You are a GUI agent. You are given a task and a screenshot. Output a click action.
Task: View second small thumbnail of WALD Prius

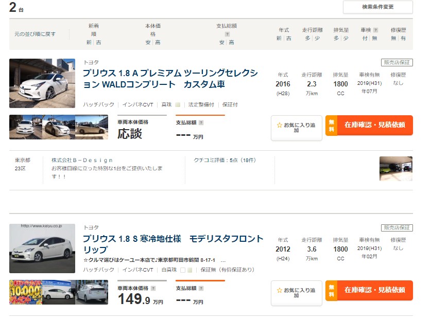(59, 127)
